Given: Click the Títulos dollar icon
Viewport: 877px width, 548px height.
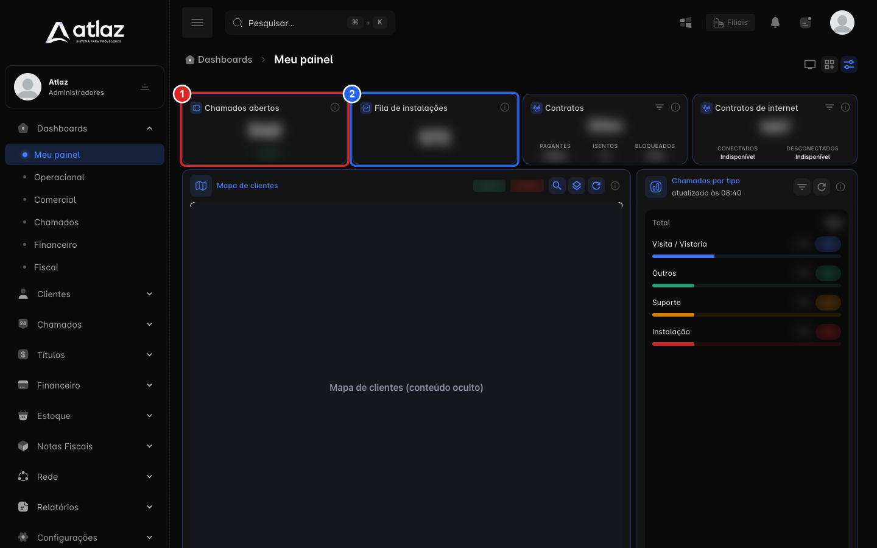Looking at the screenshot, I should click(23, 354).
